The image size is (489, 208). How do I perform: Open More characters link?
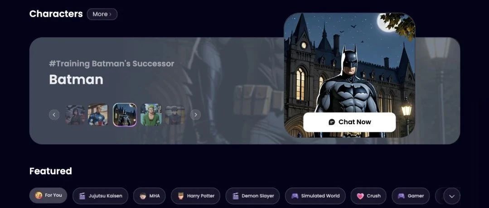tap(102, 14)
